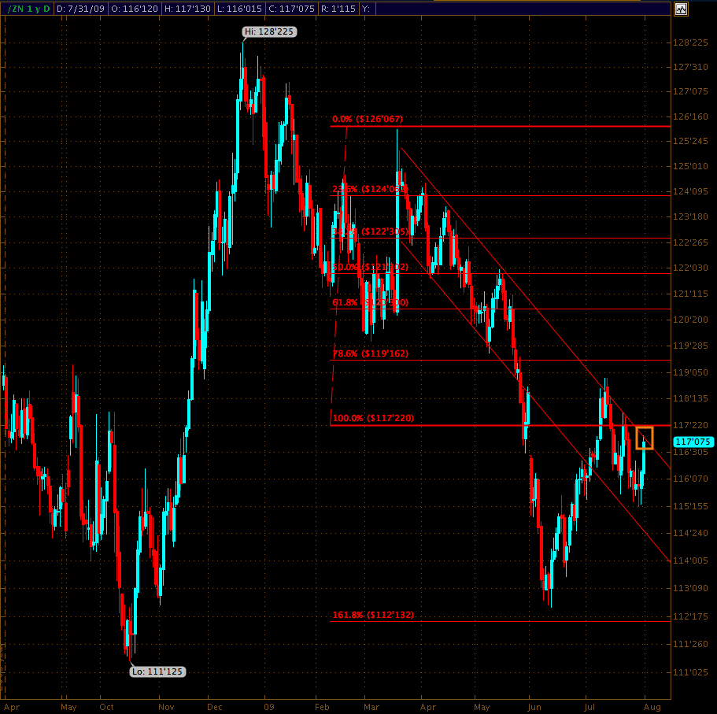
Task: Click the 127'310 price axis label
Action: coord(690,67)
